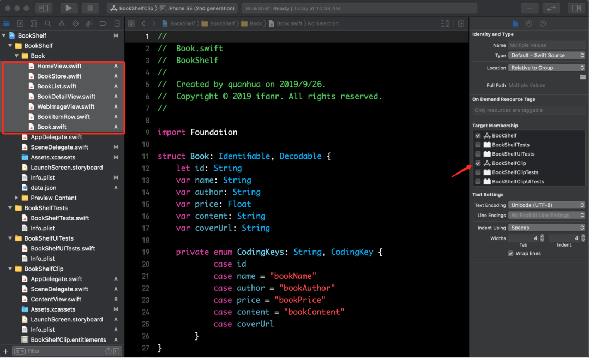Image resolution: width=589 pixels, height=358 pixels.
Task: Click the Stop button in toolbar
Action: [x=89, y=8]
